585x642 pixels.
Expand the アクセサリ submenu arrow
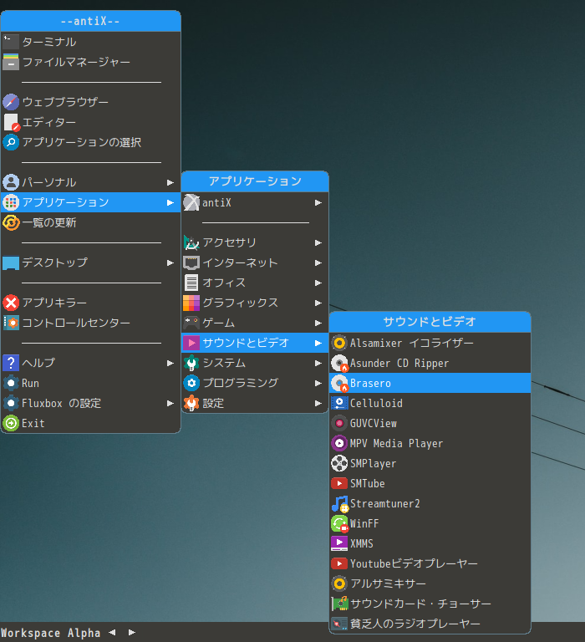pos(318,242)
